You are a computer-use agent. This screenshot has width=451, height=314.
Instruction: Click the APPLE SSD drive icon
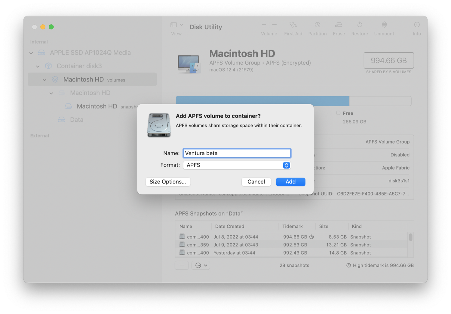pos(41,53)
